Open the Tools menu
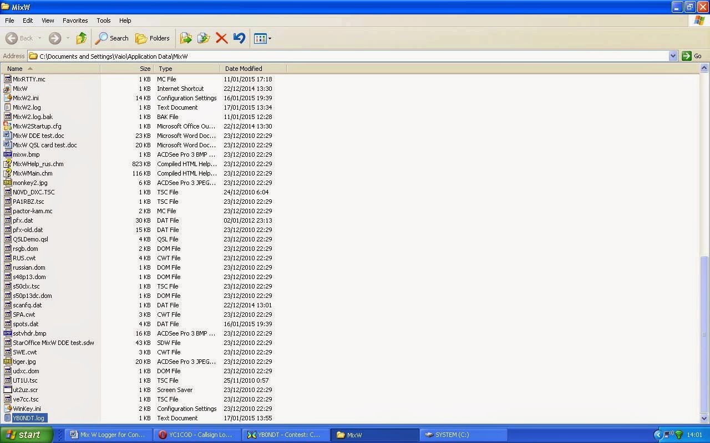Viewport: 710px width, 443px height. 104,20
